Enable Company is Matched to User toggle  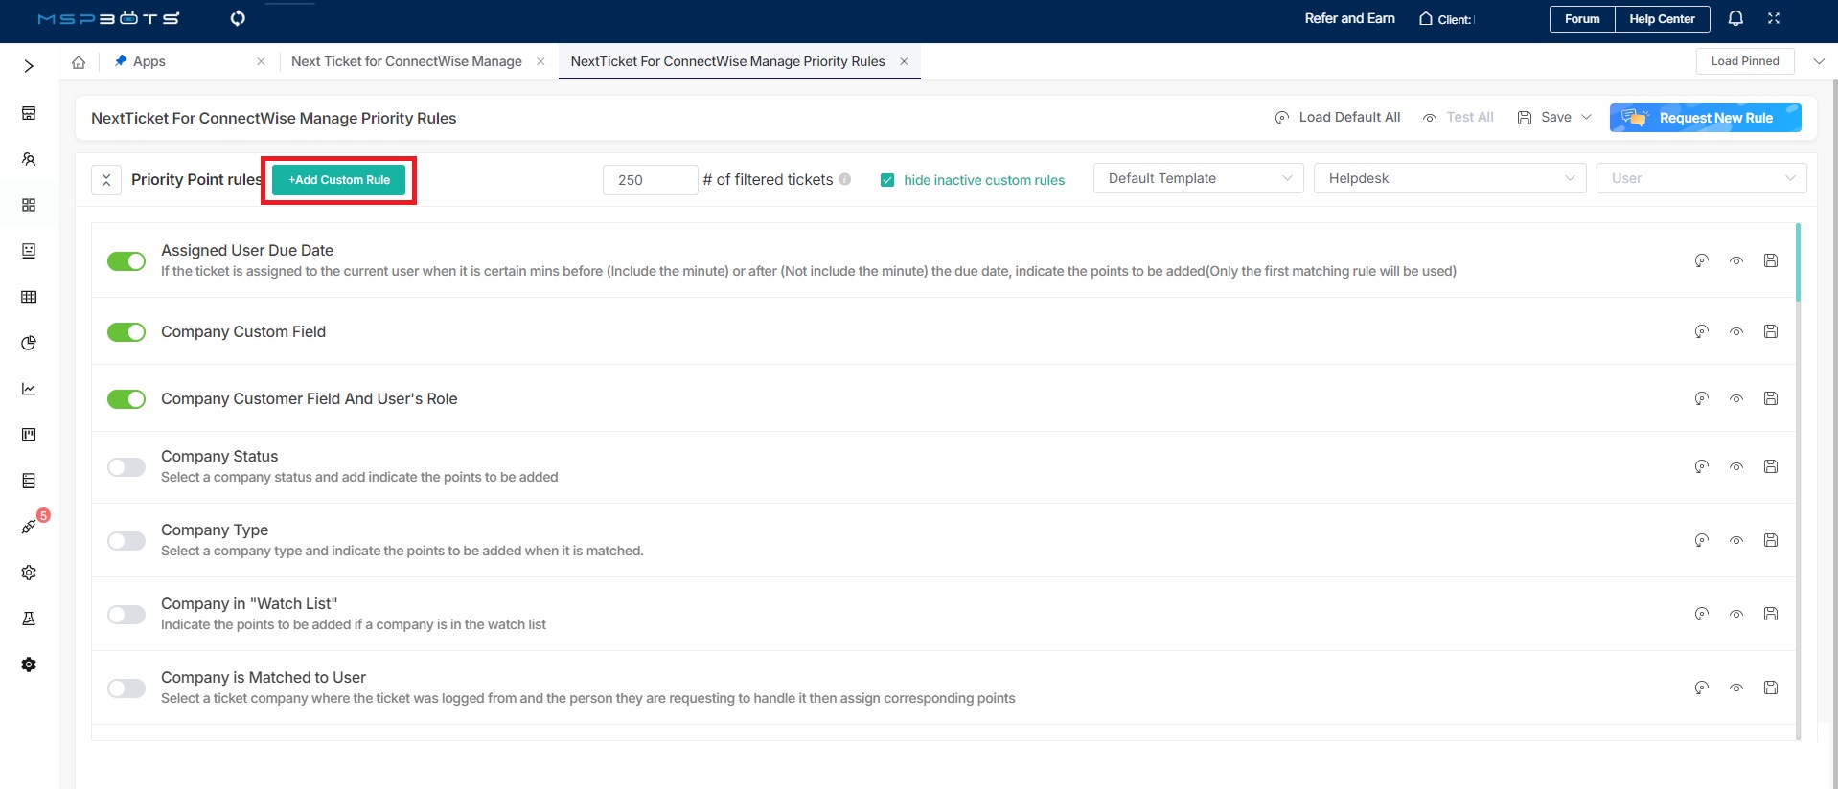(126, 688)
